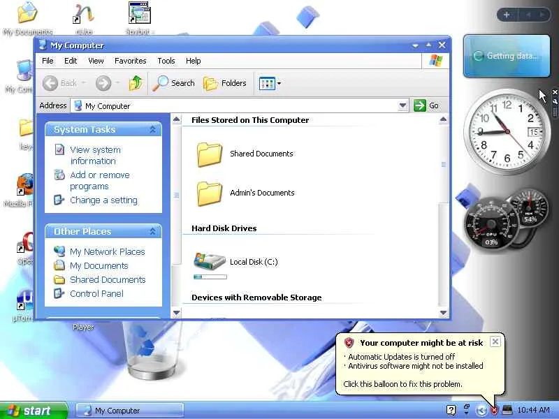The image size is (559, 419).
Task: Click the sidebar add gadget plus button
Action: 506,15
